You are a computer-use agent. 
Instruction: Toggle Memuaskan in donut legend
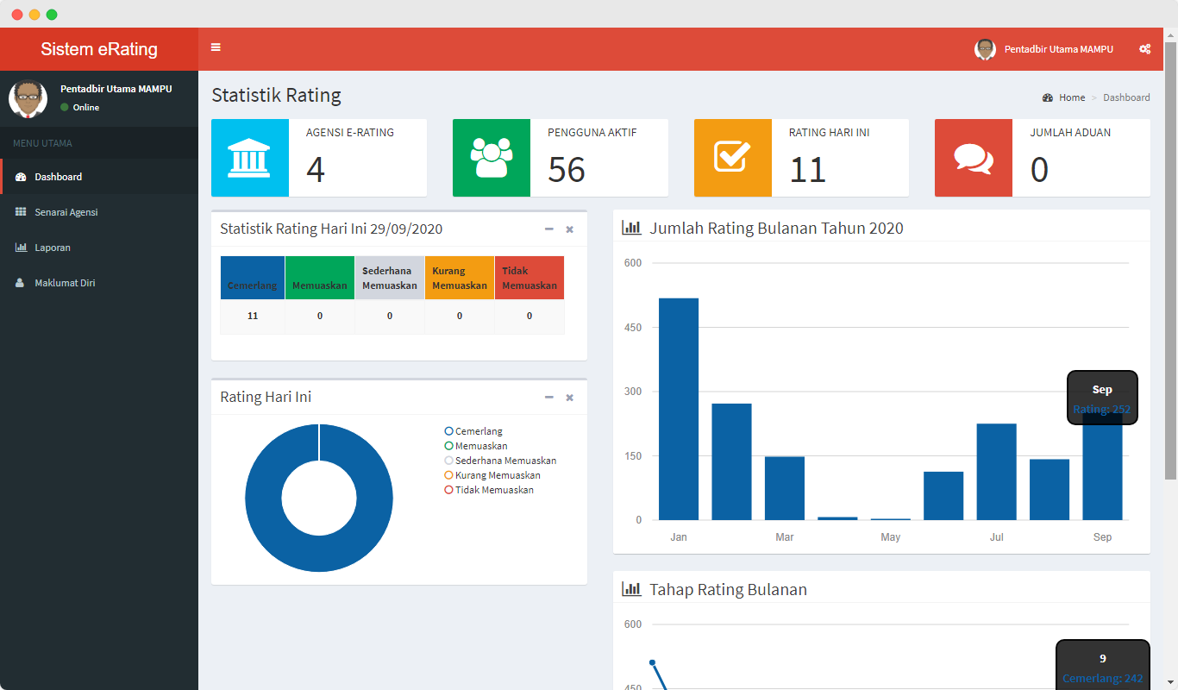pyautogui.click(x=476, y=446)
